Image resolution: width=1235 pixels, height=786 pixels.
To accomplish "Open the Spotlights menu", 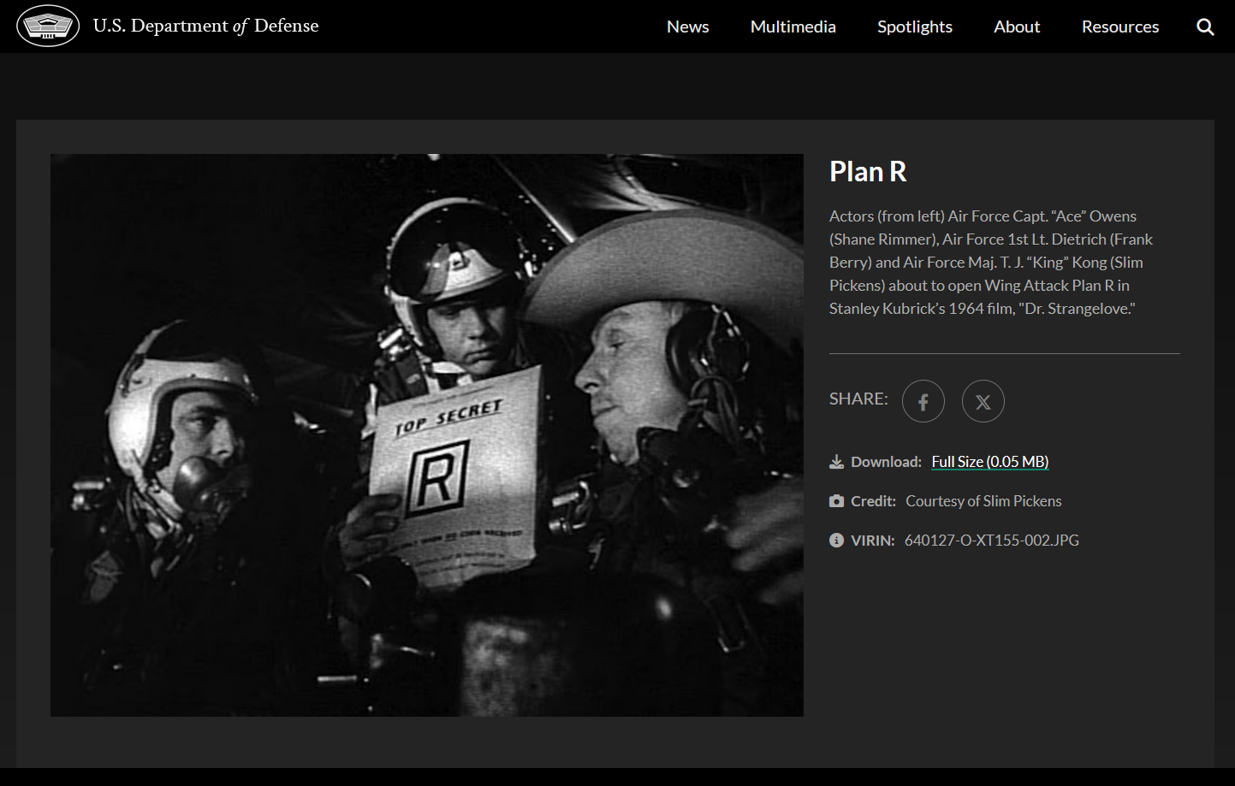I will click(x=915, y=27).
